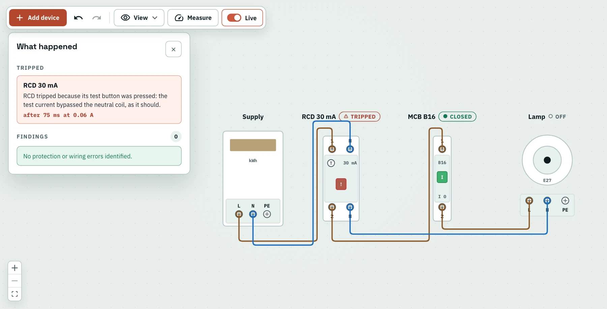Zoom in on the canvas
This screenshot has height=309, width=607.
click(x=15, y=268)
